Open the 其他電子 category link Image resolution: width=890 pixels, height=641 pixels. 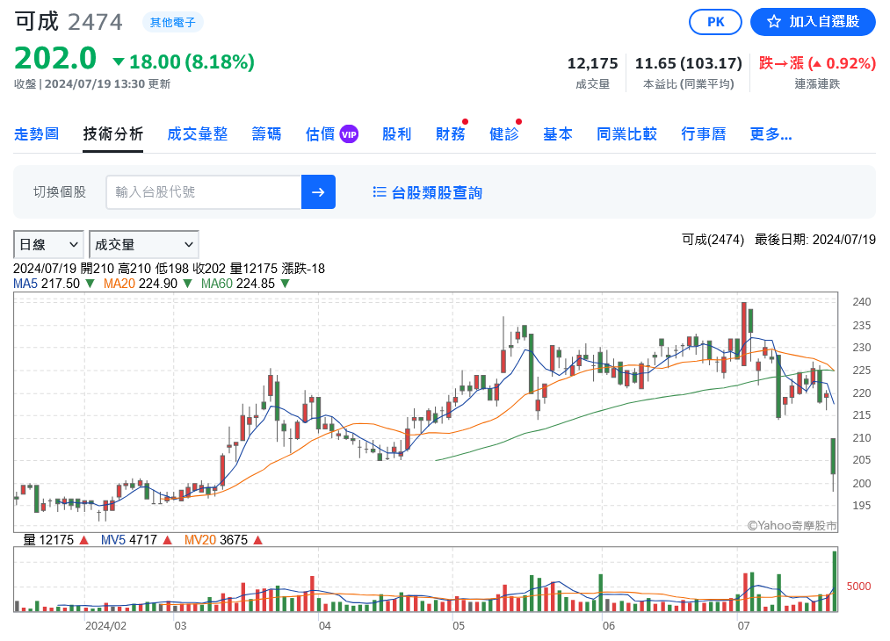coord(172,22)
